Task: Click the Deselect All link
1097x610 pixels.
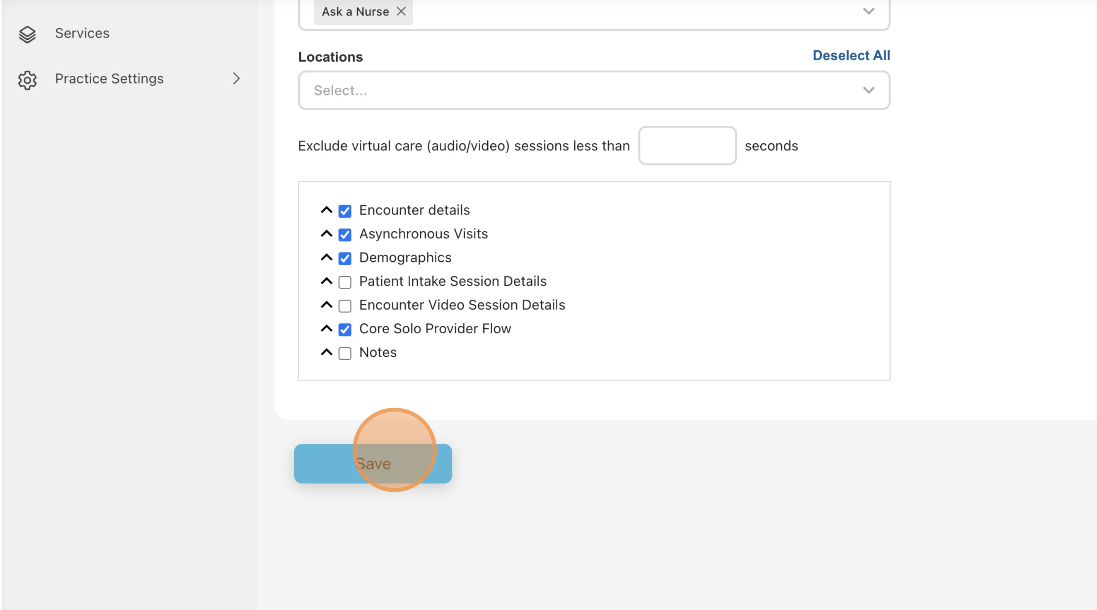Action: click(x=851, y=56)
